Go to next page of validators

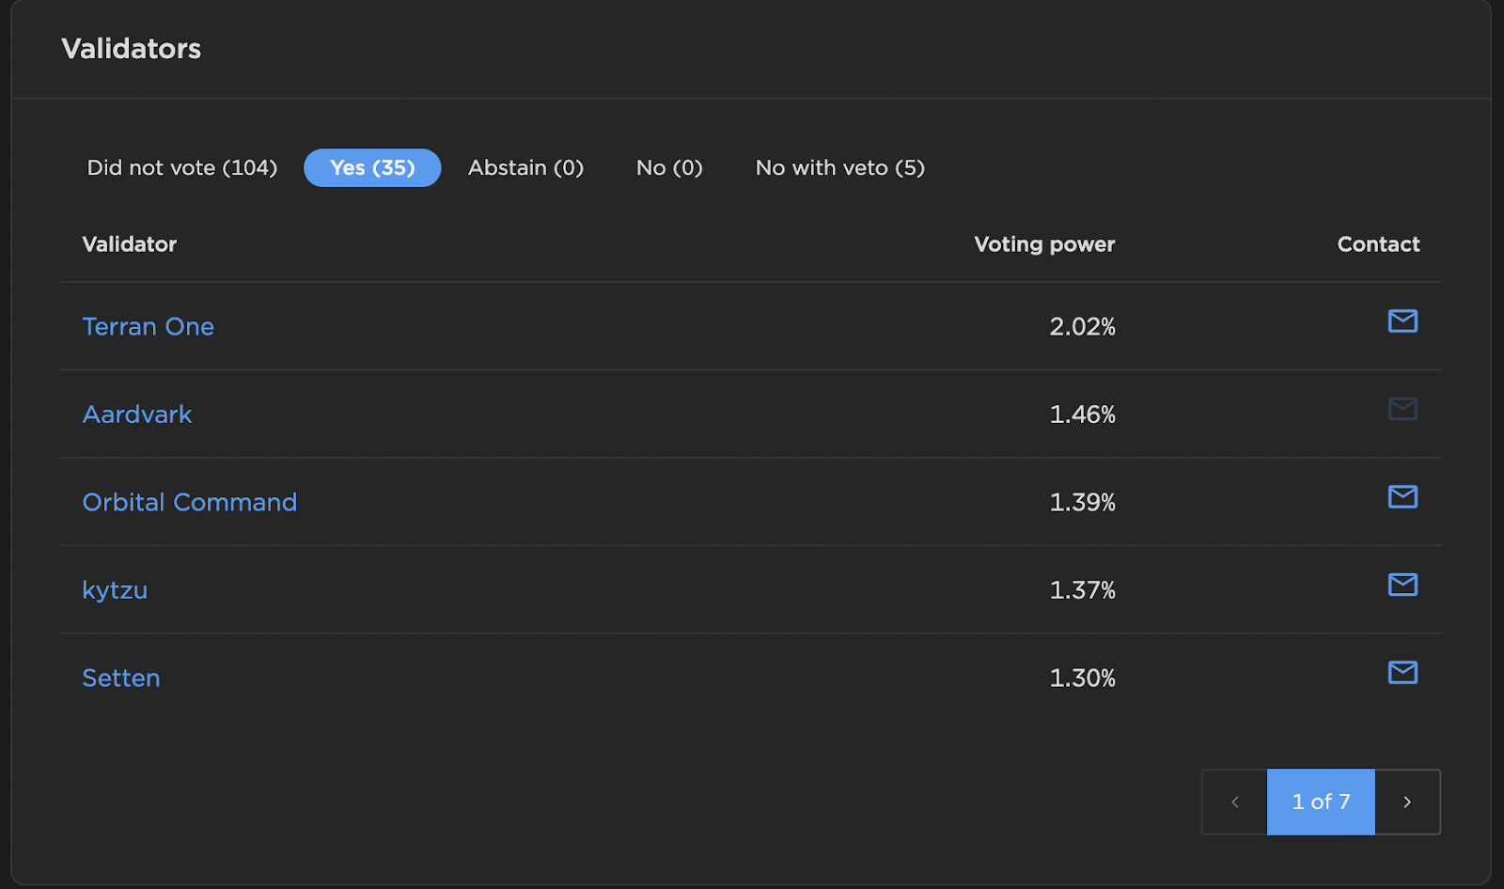click(1407, 802)
